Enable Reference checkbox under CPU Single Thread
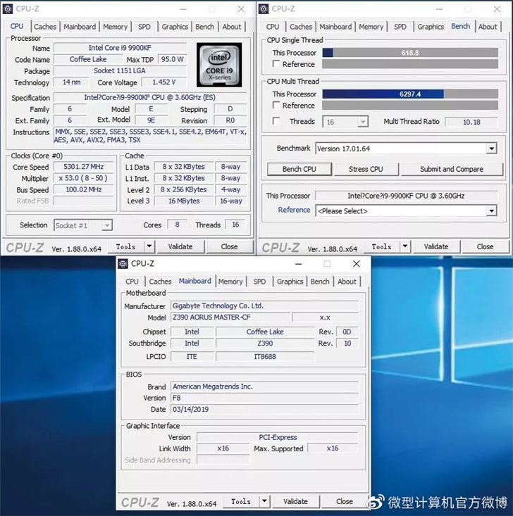This screenshot has height=516, width=513. click(x=276, y=64)
